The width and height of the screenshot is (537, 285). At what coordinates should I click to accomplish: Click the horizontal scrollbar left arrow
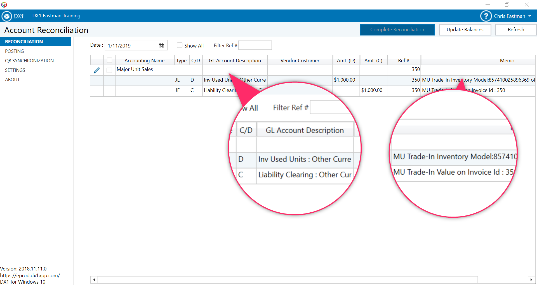tap(94, 280)
